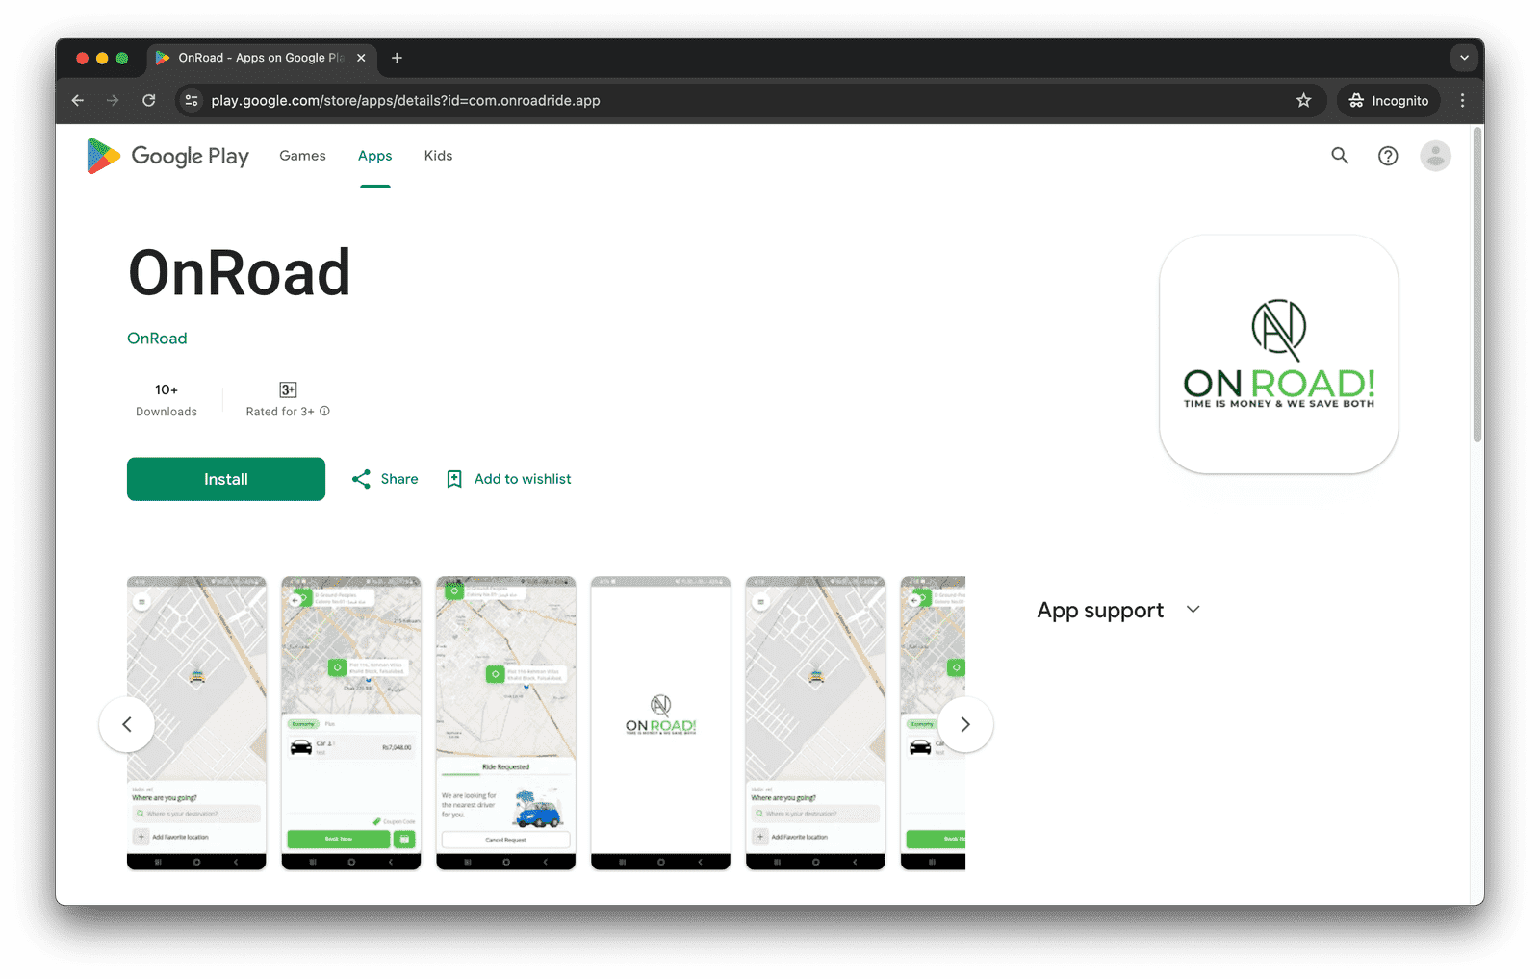Open Google Play search
Screen dimensions: 1540x979
point(1340,155)
